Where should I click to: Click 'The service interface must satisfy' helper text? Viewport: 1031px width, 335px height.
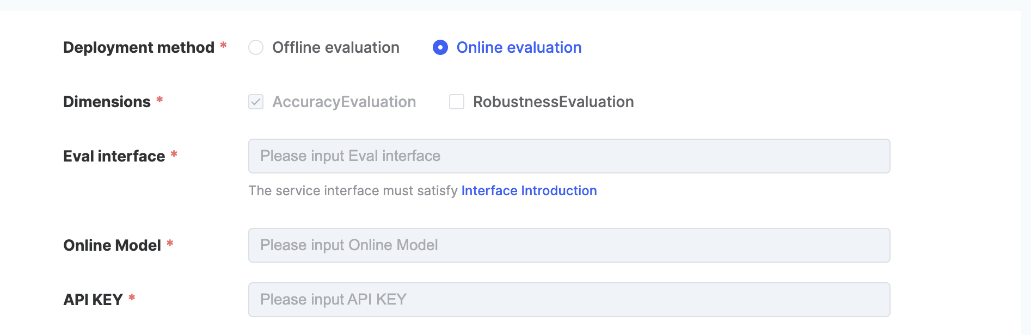(353, 191)
